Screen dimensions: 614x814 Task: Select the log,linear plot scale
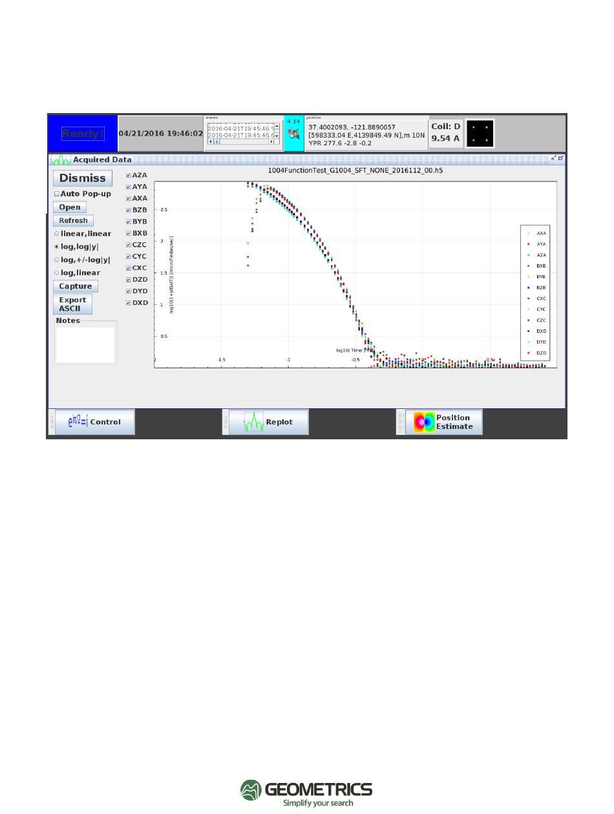57,273
